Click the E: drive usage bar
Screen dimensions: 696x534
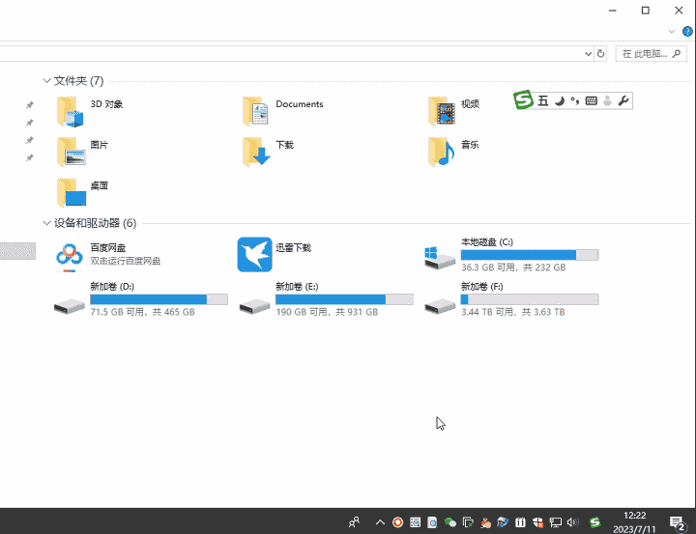pyautogui.click(x=344, y=299)
